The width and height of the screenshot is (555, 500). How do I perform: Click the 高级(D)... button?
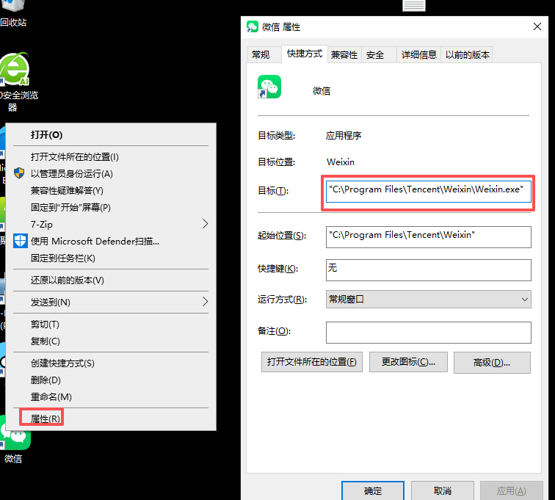point(492,363)
